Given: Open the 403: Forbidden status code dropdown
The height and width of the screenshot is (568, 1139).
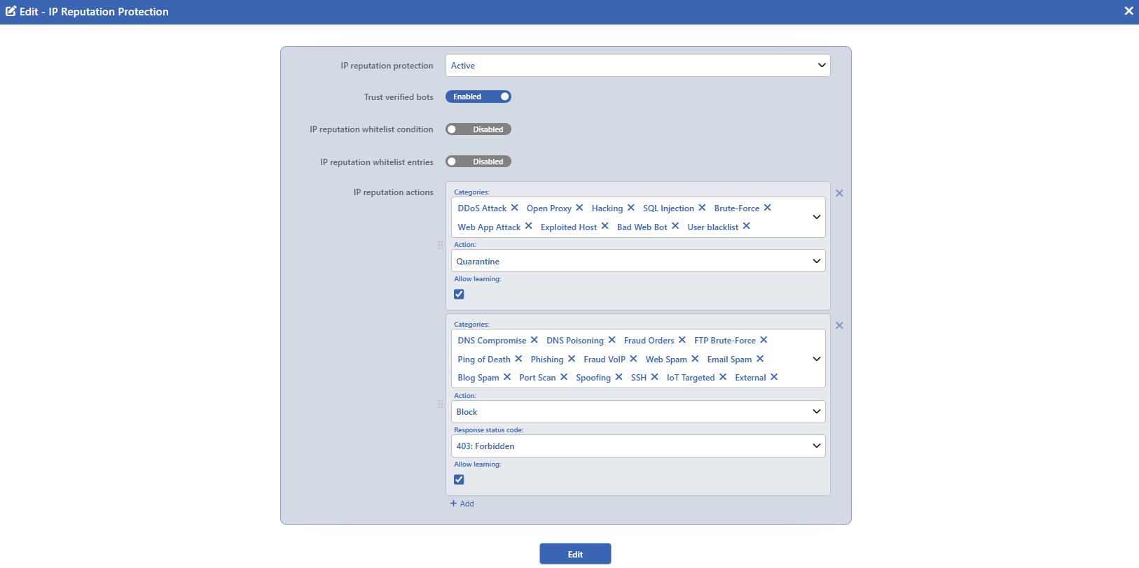Looking at the screenshot, I should click(638, 446).
